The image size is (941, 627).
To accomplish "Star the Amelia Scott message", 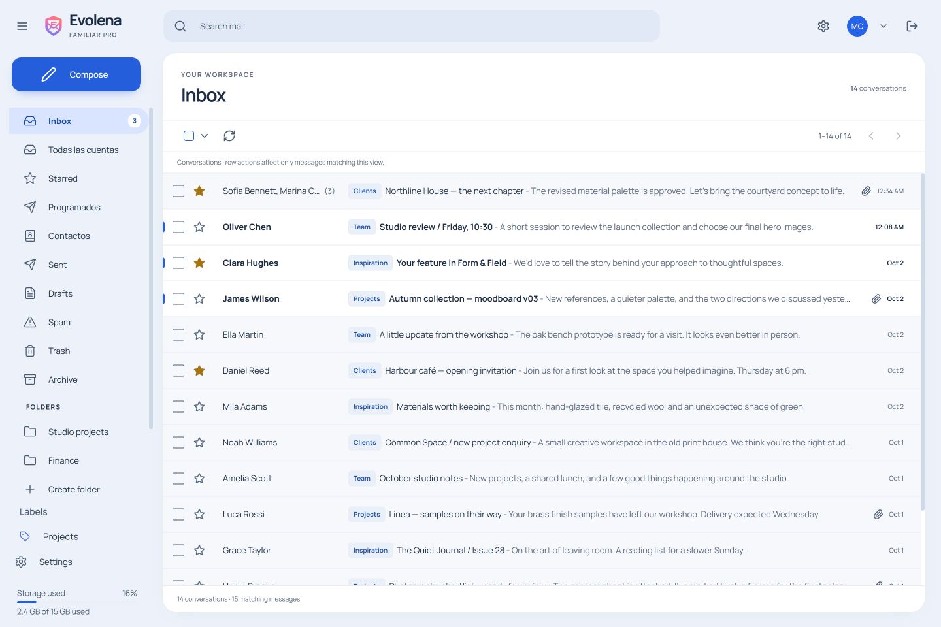I will [x=199, y=478].
